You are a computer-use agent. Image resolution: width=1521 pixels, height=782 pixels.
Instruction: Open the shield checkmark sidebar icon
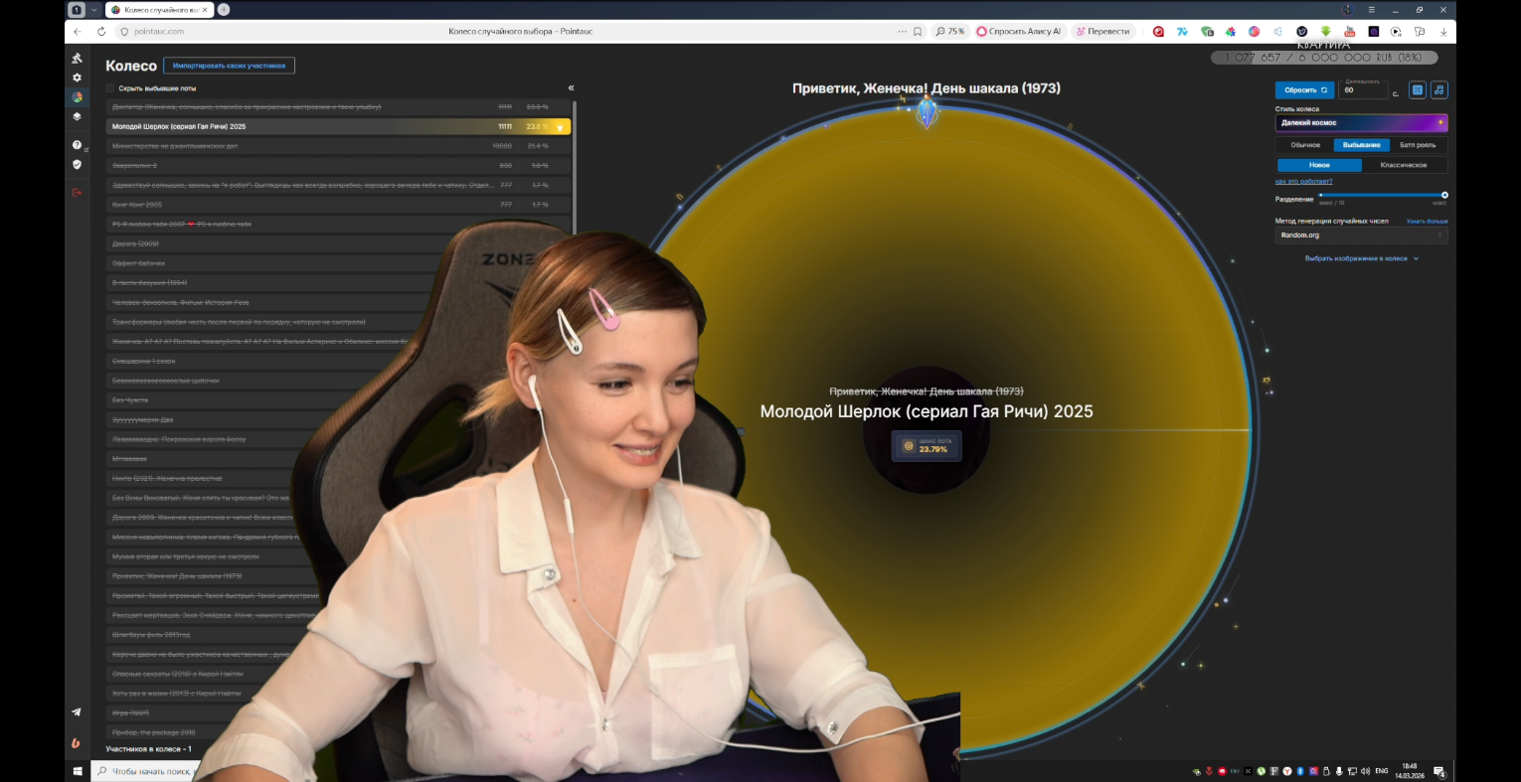(77, 164)
